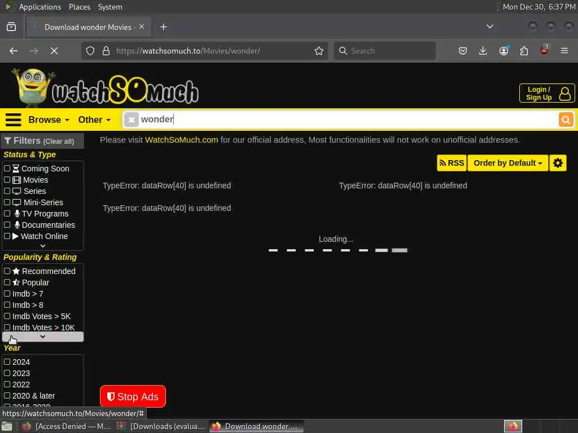Click the Firefox View icon
Image resolution: width=578 pixels, height=433 pixels.
tap(11, 27)
